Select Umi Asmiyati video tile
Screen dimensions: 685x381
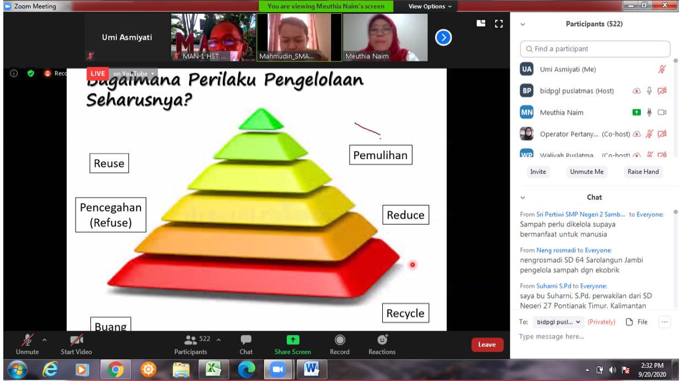127,37
